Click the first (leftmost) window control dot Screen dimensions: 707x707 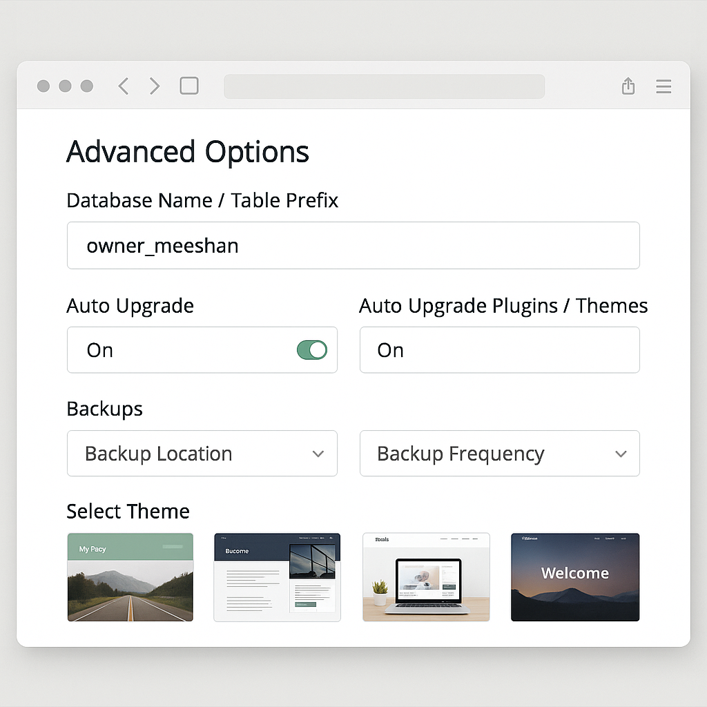[43, 86]
